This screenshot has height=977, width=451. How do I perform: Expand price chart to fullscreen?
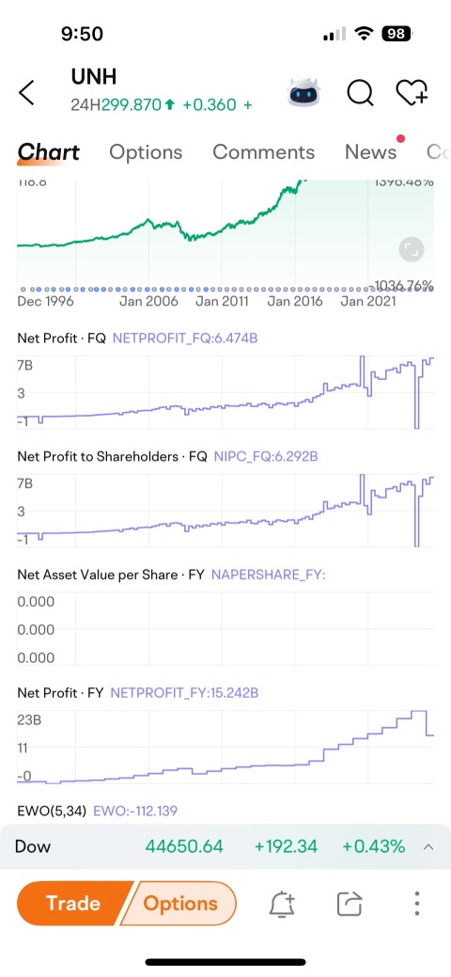[x=412, y=250]
